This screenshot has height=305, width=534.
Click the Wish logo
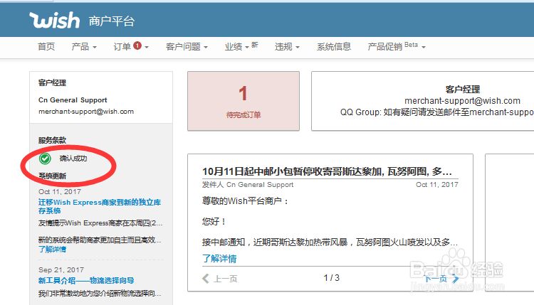[x=55, y=21]
